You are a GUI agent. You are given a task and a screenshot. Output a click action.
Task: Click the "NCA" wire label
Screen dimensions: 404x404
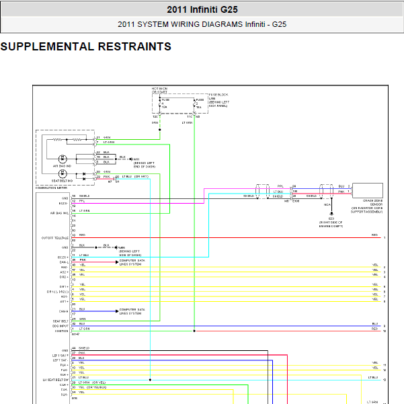point(327,204)
